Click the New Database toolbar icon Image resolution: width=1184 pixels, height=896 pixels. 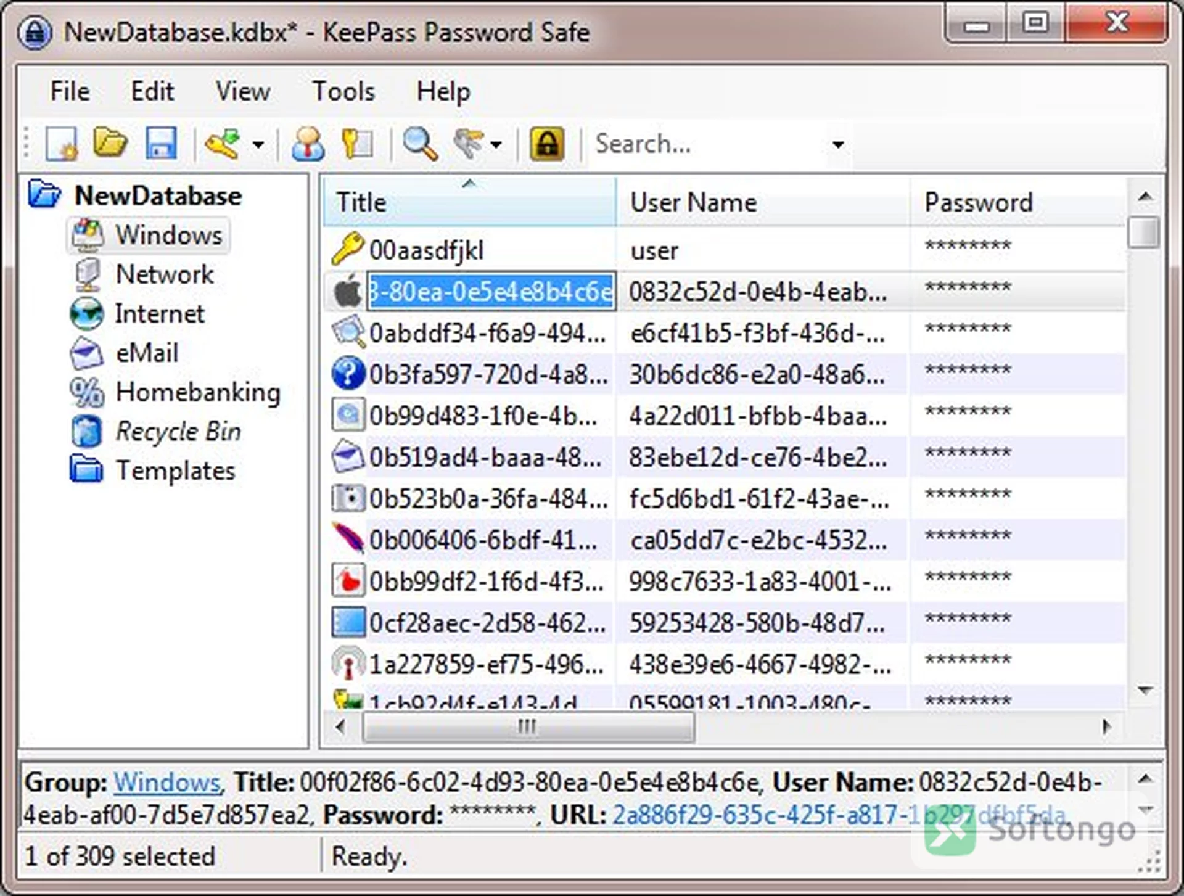click(62, 144)
